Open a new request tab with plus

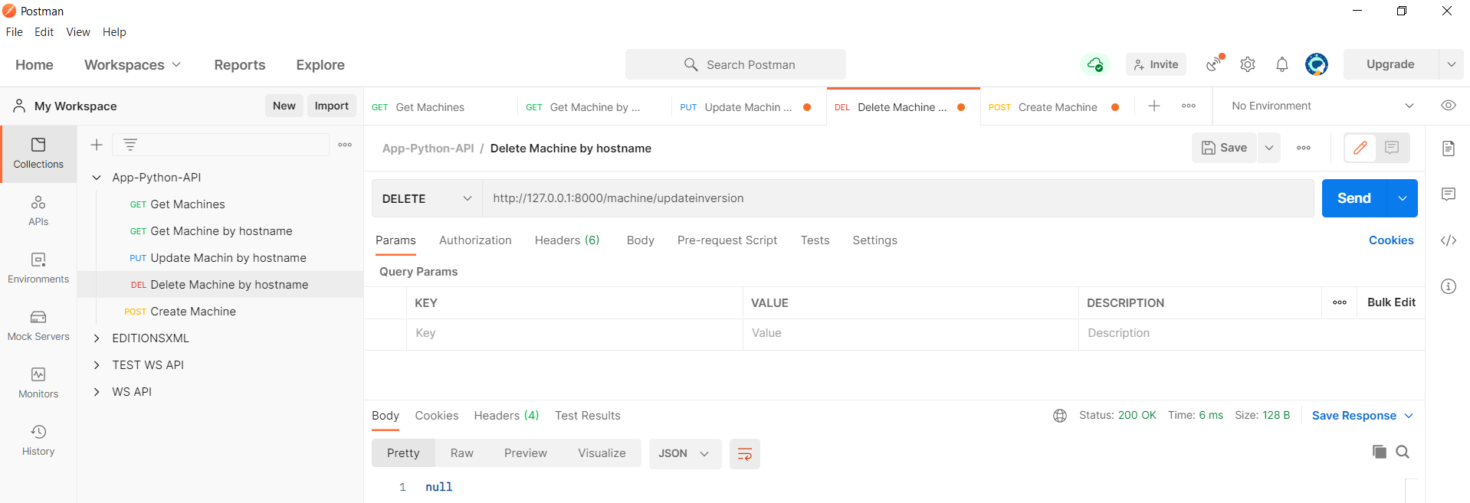point(1154,106)
